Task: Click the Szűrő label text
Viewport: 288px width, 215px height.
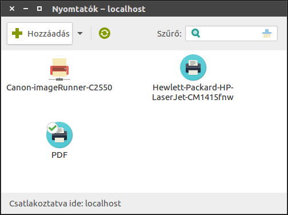Action: 169,34
